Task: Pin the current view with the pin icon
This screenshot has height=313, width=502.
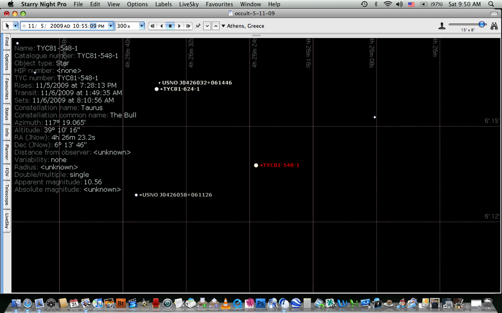Action: [198, 26]
